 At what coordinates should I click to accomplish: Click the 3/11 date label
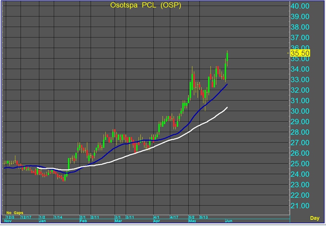coord(130,217)
